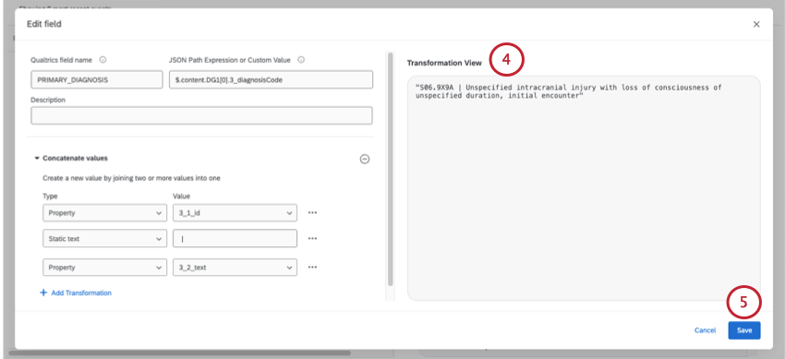Click the plus icon by Add Transformation
This screenshot has width=785, height=359.
(43, 293)
